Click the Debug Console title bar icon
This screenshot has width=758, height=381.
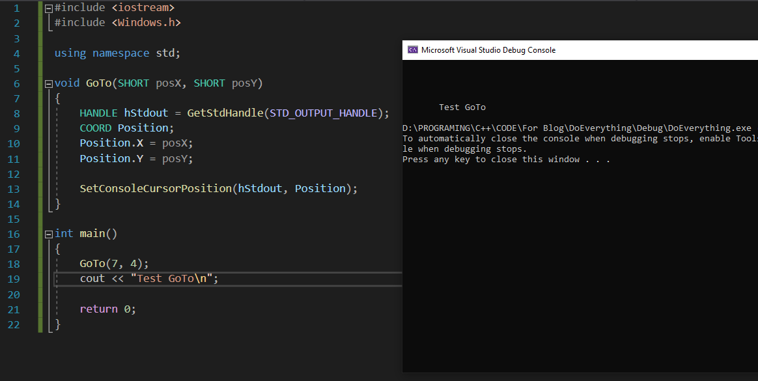(x=412, y=50)
